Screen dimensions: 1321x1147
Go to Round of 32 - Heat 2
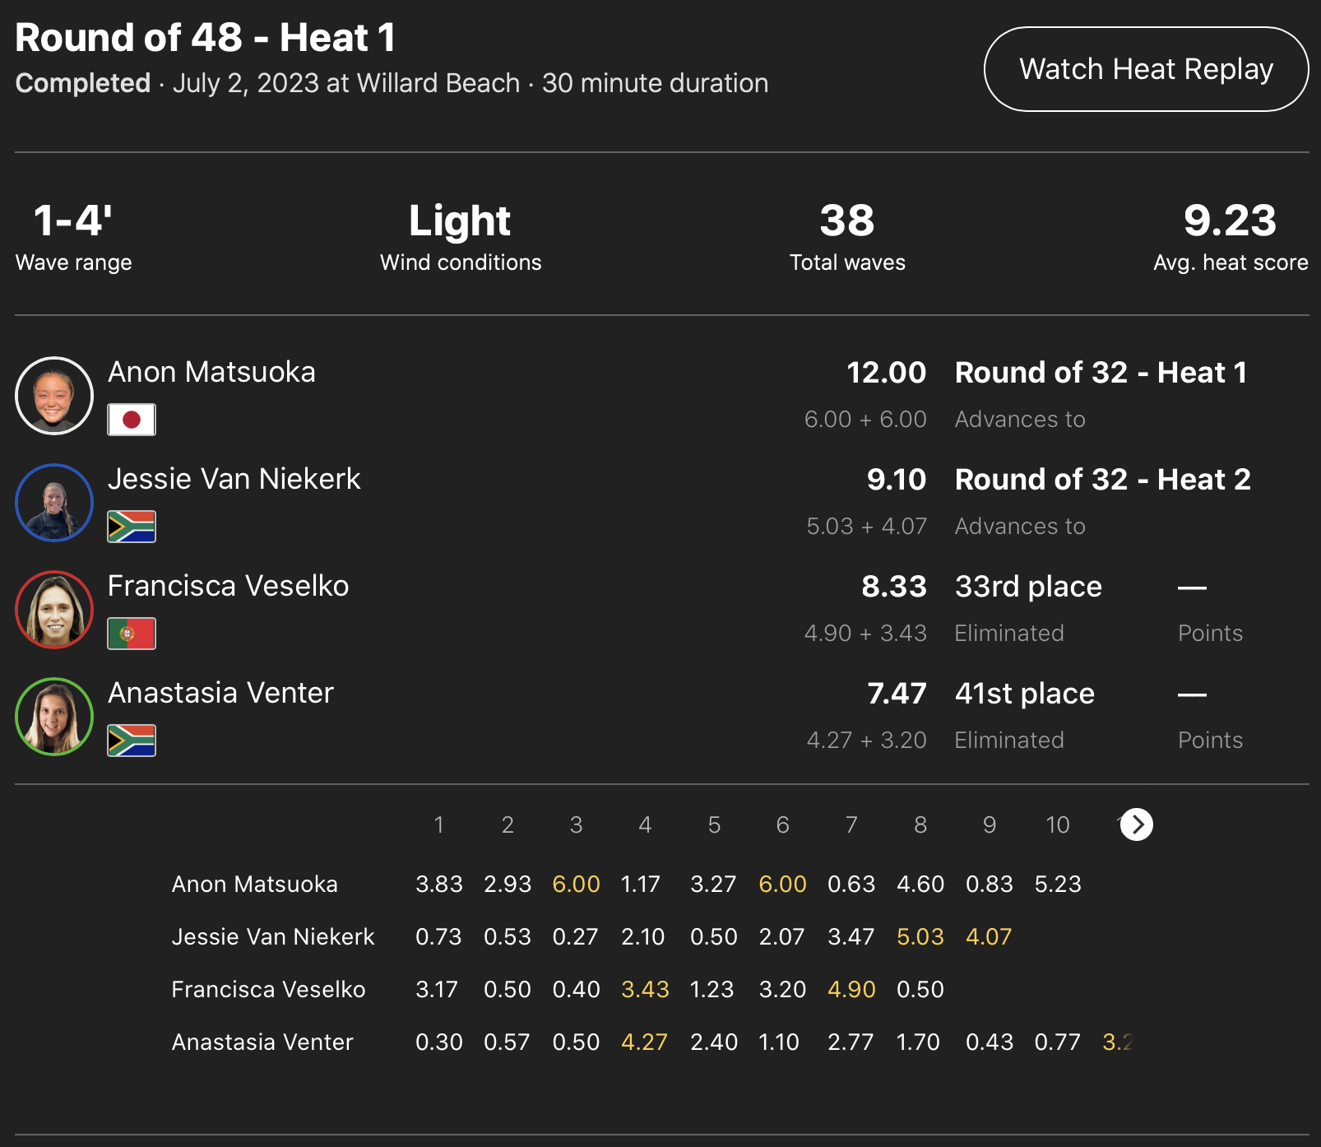1102,480
